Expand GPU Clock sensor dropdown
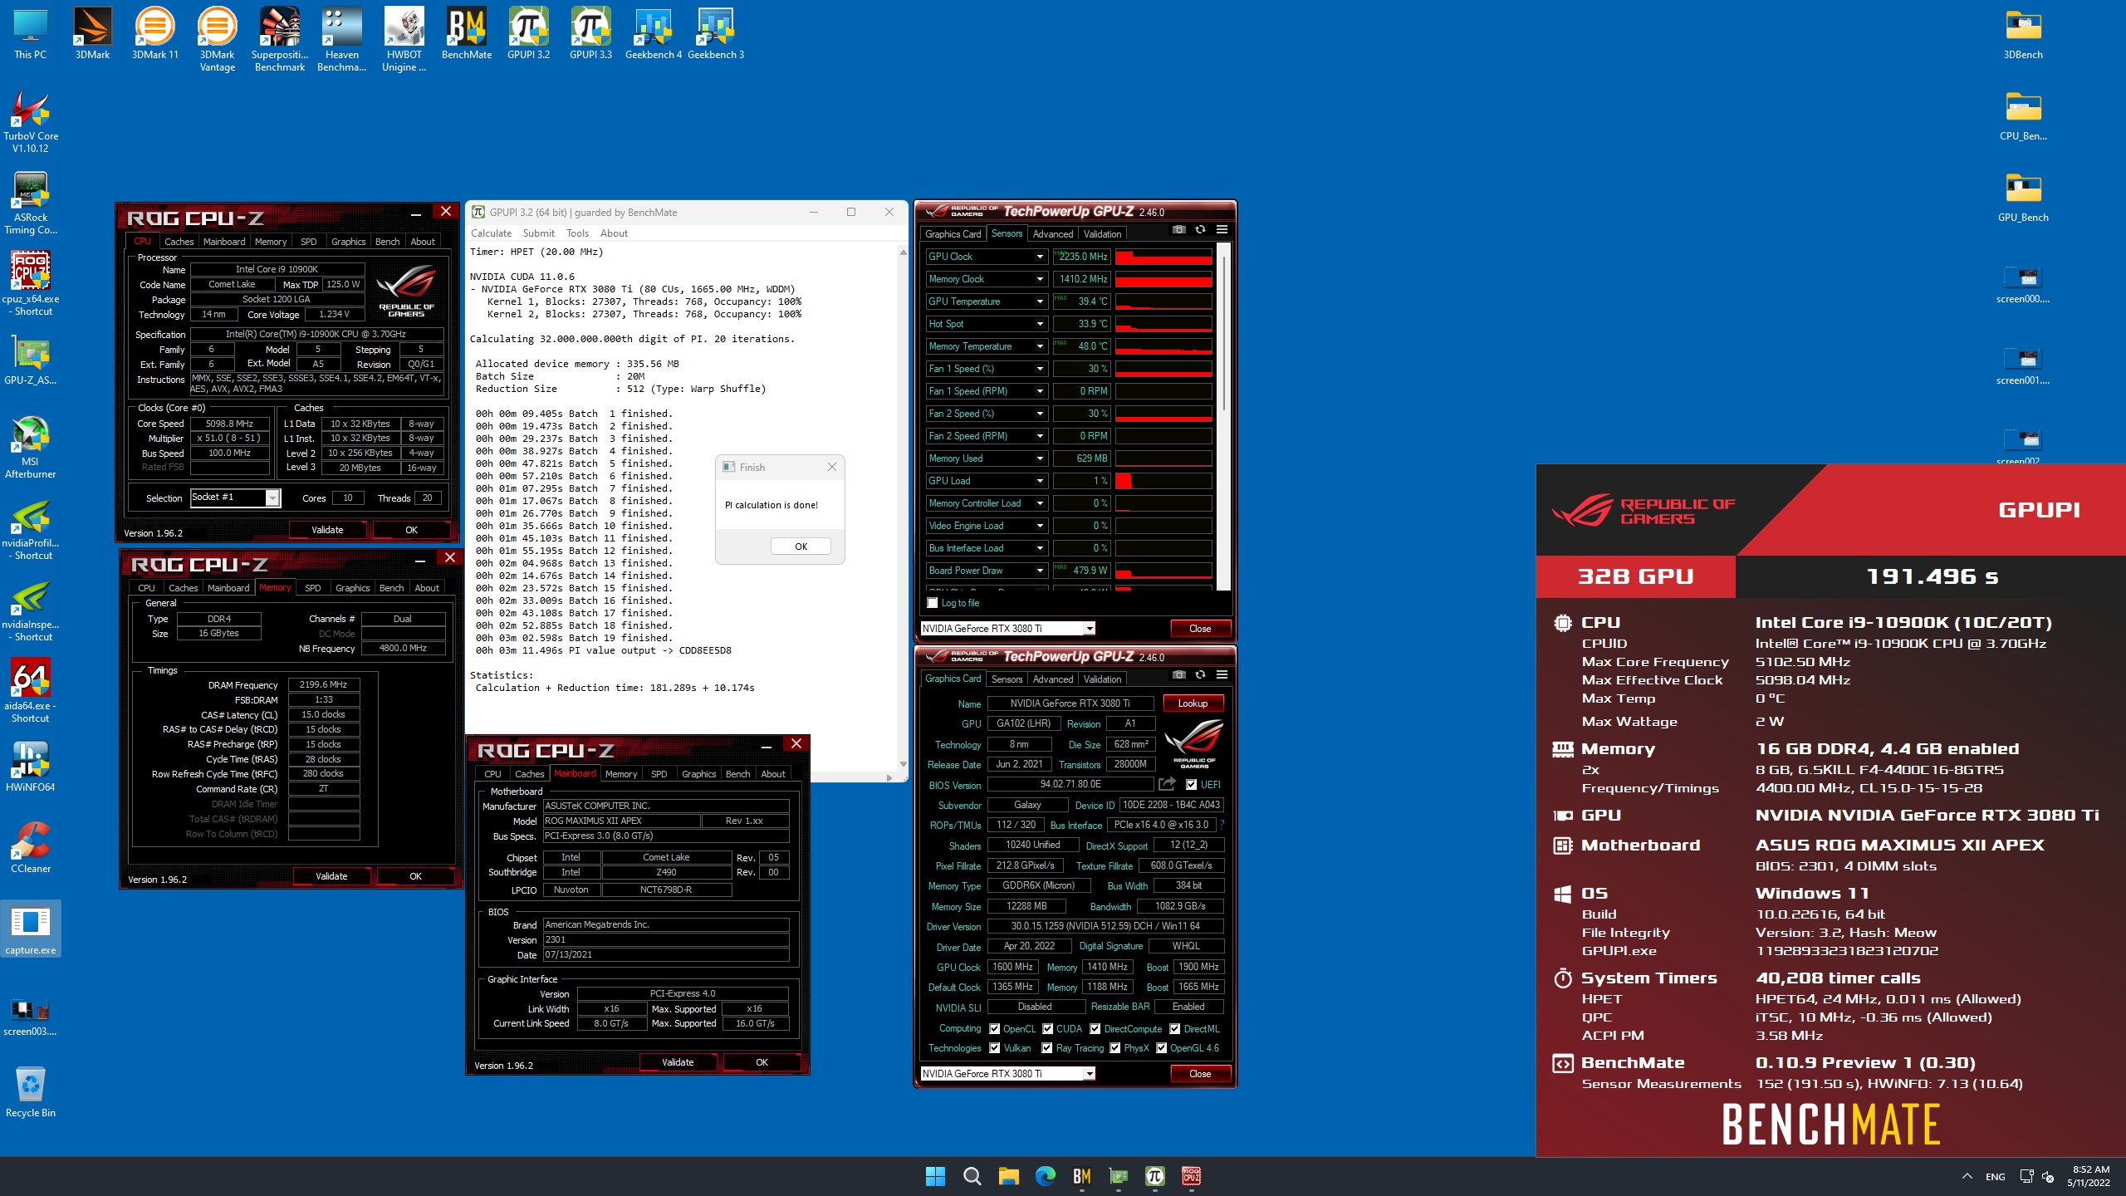 point(1039,257)
